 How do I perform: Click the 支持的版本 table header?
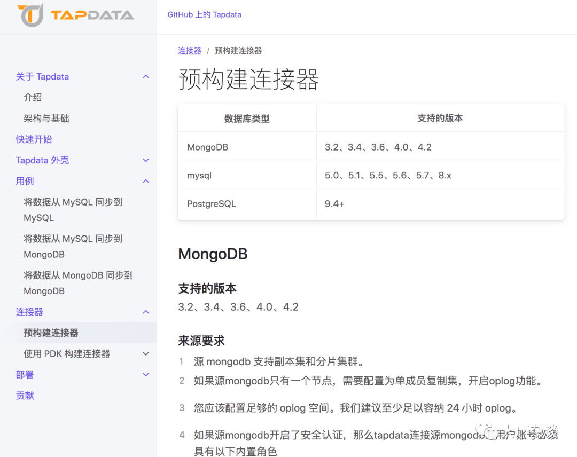point(440,118)
